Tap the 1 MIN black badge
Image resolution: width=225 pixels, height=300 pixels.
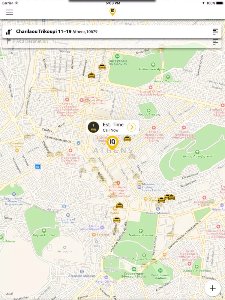93,127
